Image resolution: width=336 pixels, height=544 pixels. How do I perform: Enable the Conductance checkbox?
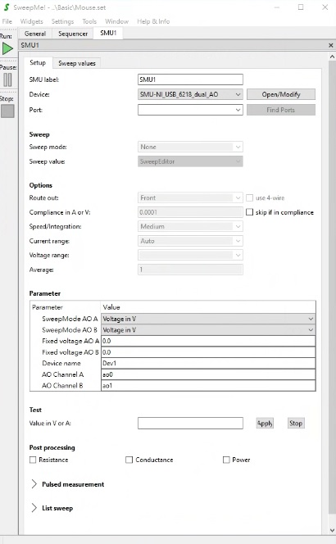129,460
